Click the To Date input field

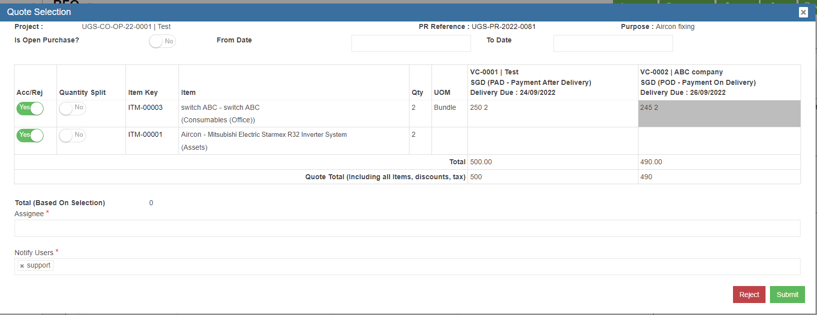[x=612, y=43]
